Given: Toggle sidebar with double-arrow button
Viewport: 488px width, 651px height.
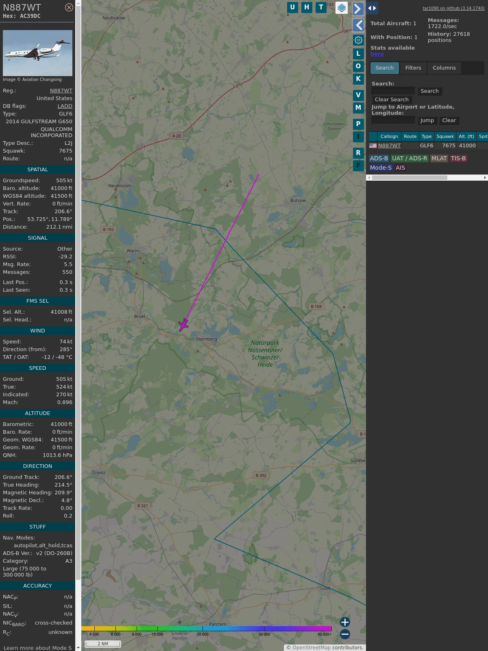Looking at the screenshot, I should coord(372,8).
